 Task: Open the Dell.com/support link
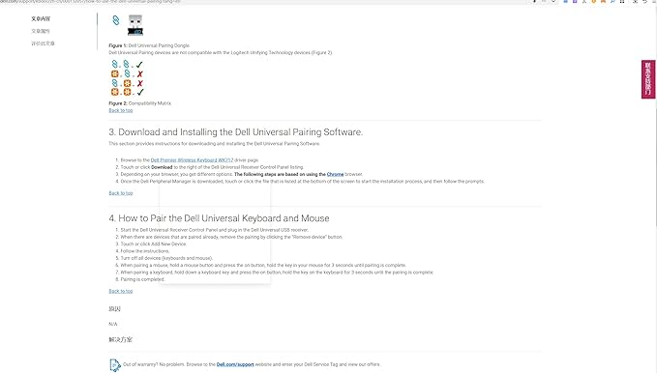pos(235,364)
